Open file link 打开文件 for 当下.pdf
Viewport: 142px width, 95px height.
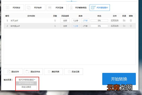(x=115, y=21)
